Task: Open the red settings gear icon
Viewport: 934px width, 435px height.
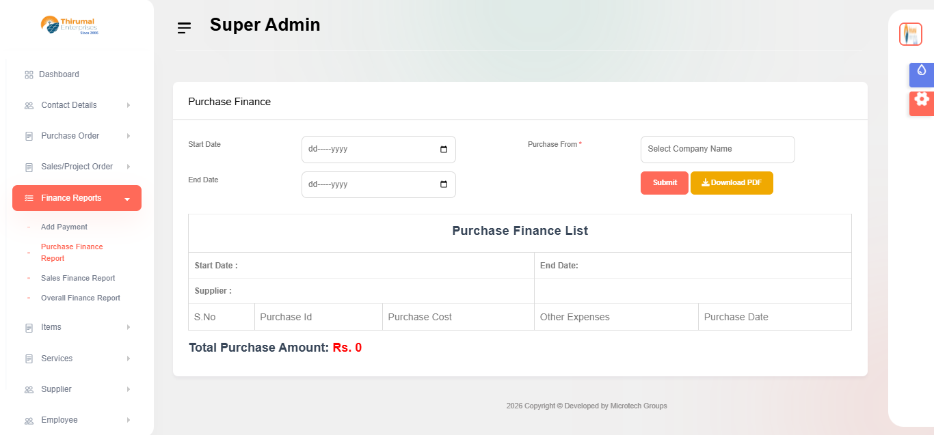Action: 921,100
